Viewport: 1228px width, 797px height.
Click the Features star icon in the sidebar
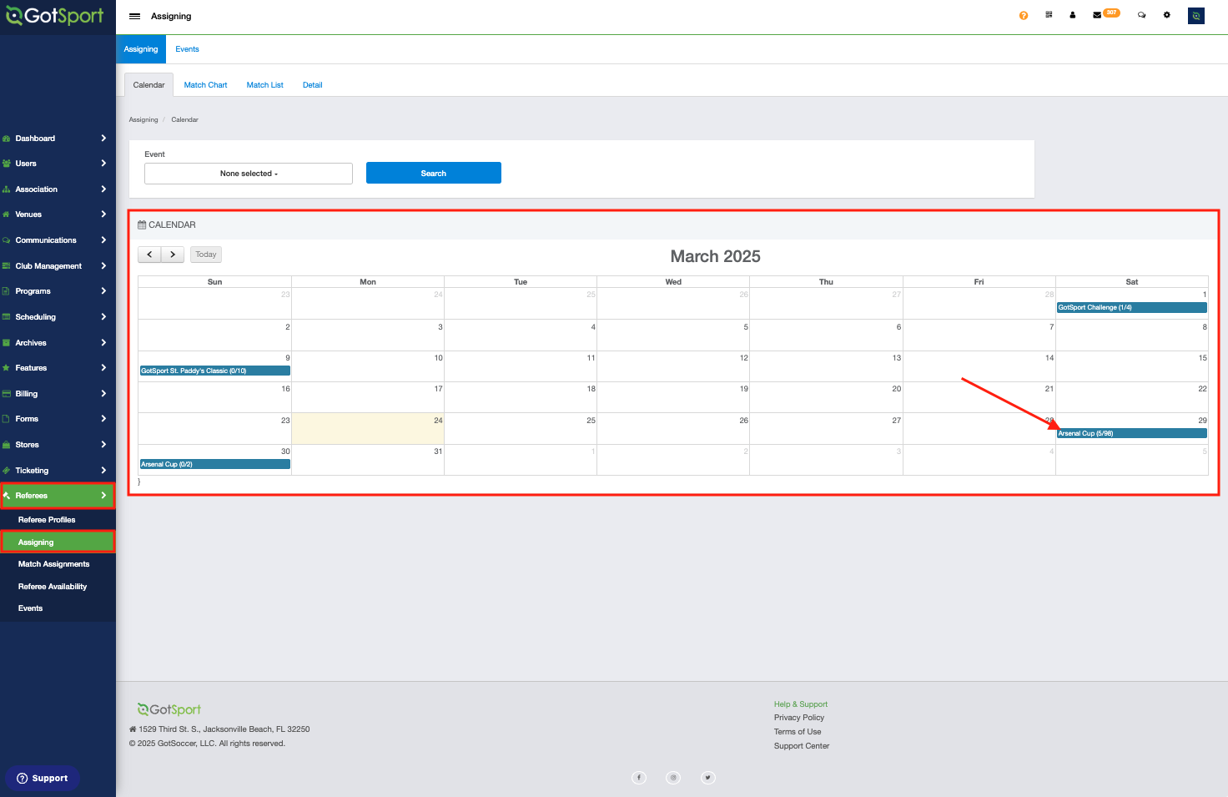point(7,368)
